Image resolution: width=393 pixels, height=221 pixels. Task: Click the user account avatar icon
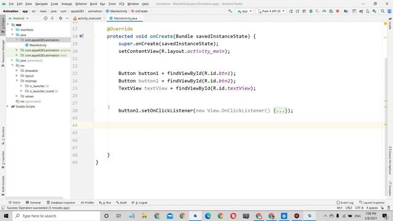click(x=389, y=11)
